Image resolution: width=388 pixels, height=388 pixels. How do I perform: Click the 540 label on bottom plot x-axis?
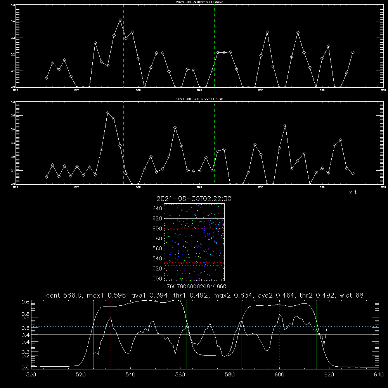130,375
